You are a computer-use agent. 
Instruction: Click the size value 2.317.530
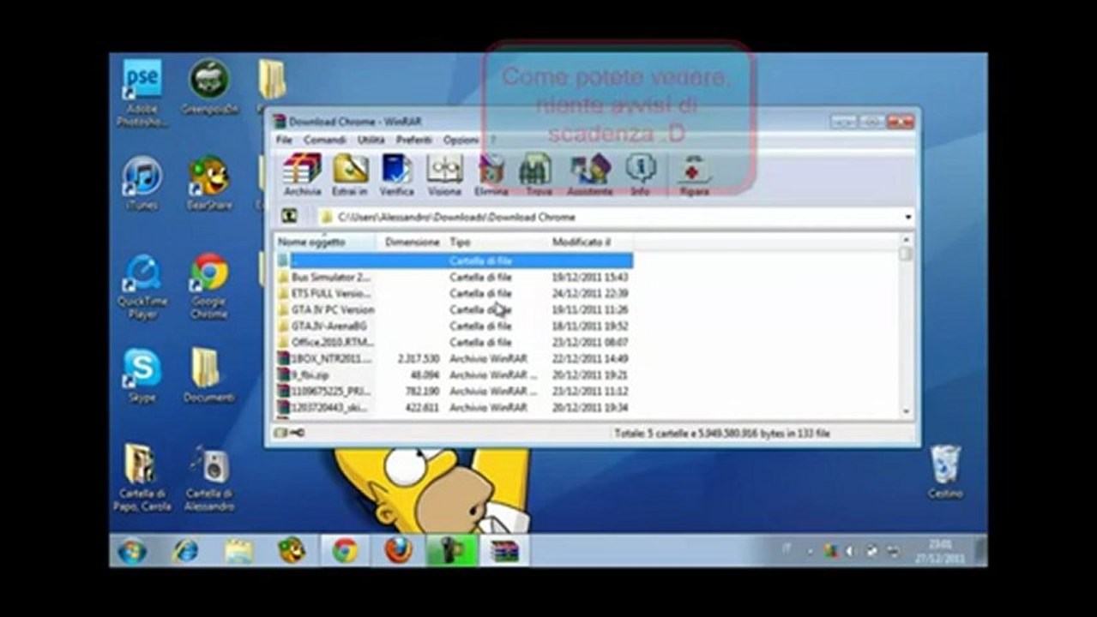tap(419, 358)
